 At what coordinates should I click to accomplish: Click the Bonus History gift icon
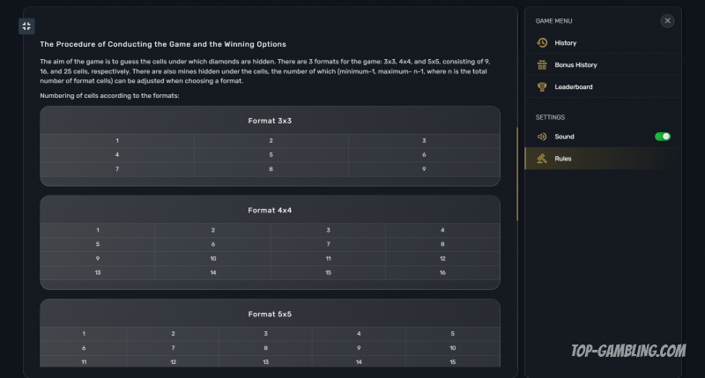pos(542,65)
